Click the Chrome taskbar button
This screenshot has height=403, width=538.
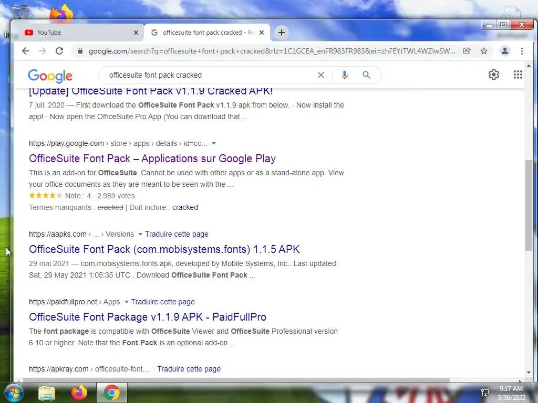tap(112, 393)
